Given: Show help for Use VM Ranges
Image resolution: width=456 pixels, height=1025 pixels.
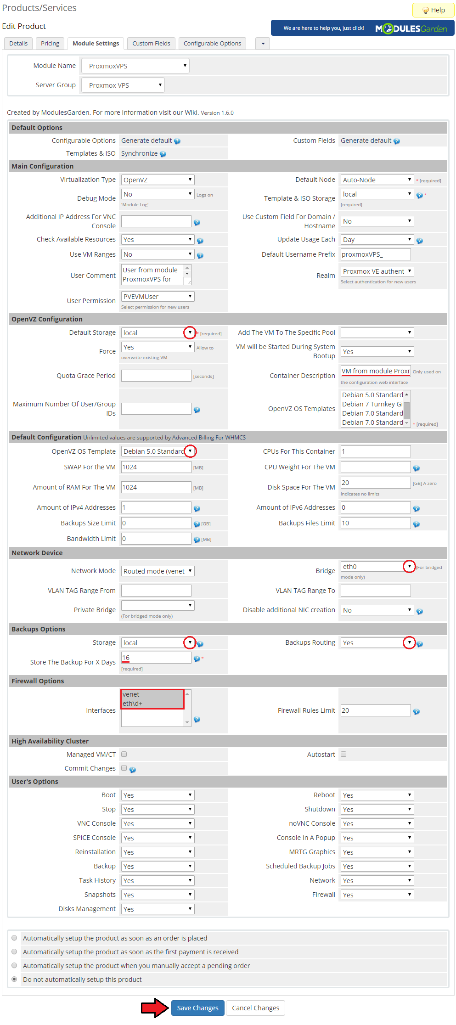Looking at the screenshot, I should pyautogui.click(x=200, y=255).
